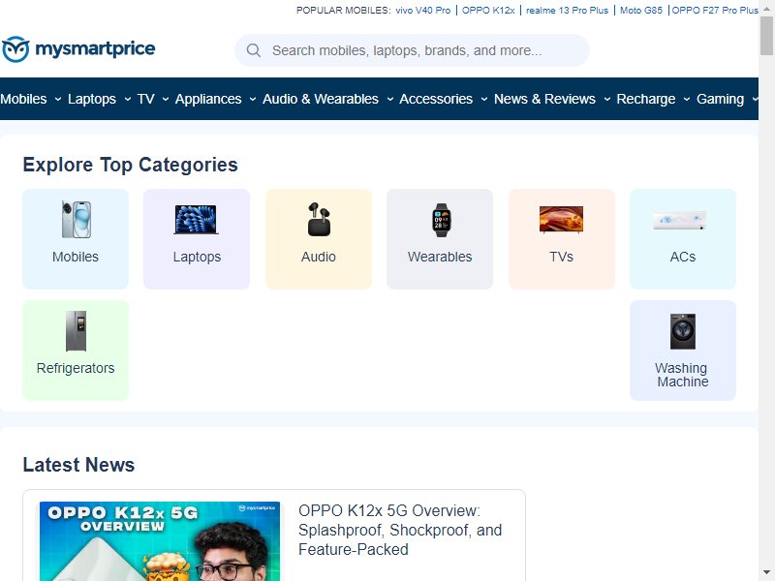This screenshot has height=581, width=775.
Task: Click the scrollbar down arrow
Action: (x=766, y=573)
